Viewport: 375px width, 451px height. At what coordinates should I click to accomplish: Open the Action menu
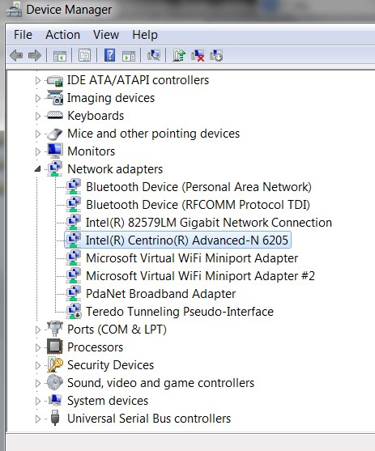pos(62,35)
